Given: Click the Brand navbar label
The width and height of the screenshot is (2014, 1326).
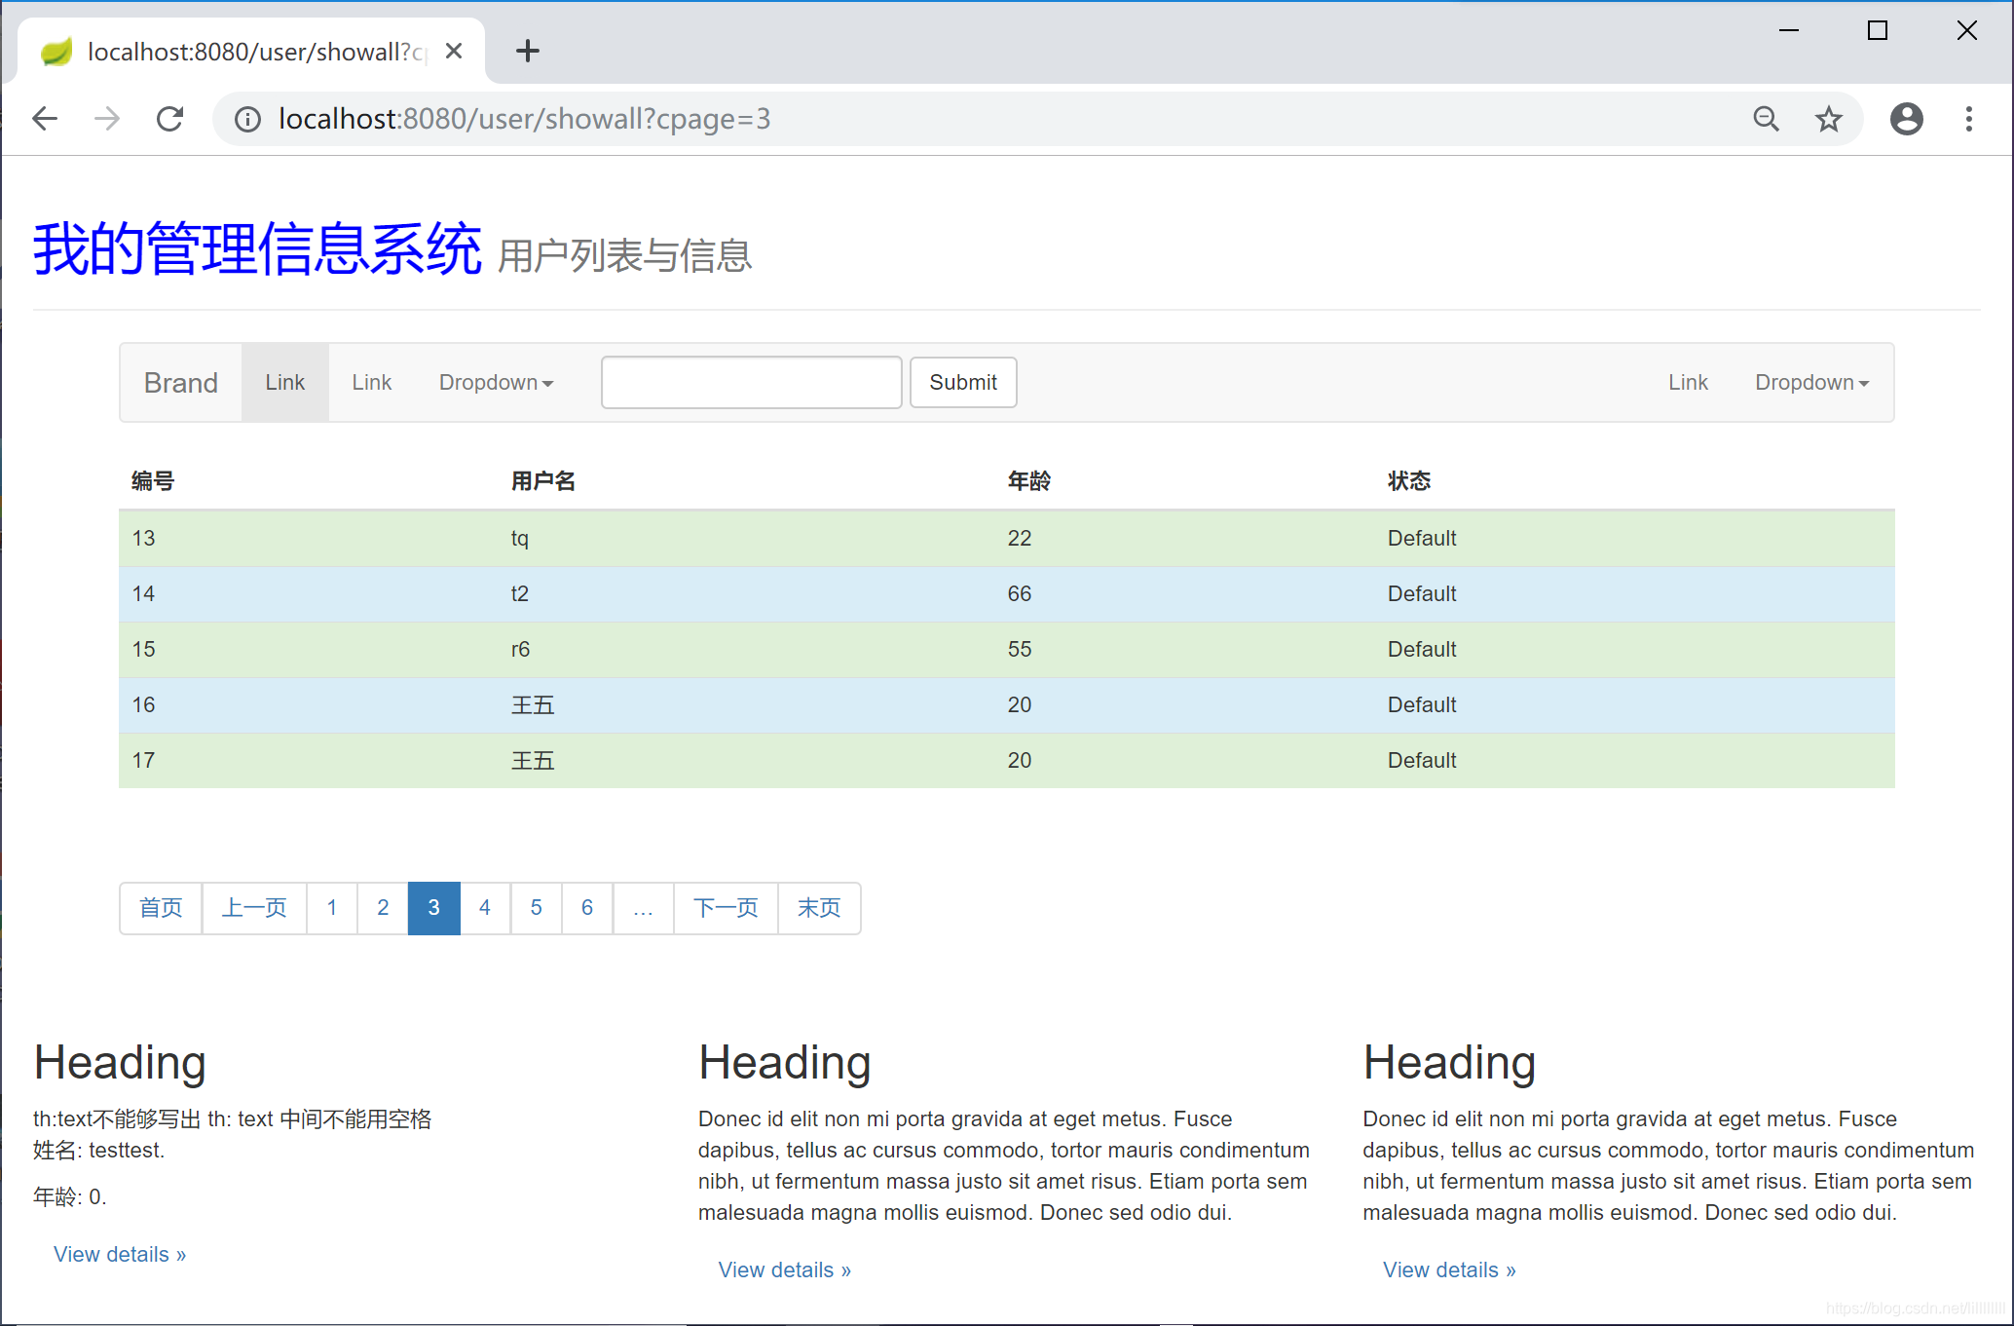Looking at the screenshot, I should pyautogui.click(x=180, y=382).
